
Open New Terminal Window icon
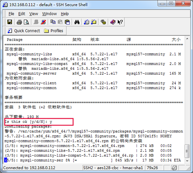pos(86,22)
